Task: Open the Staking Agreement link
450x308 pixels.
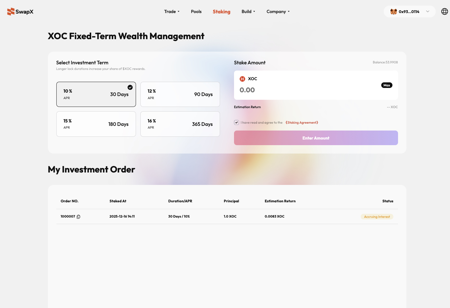Action: click(302, 122)
